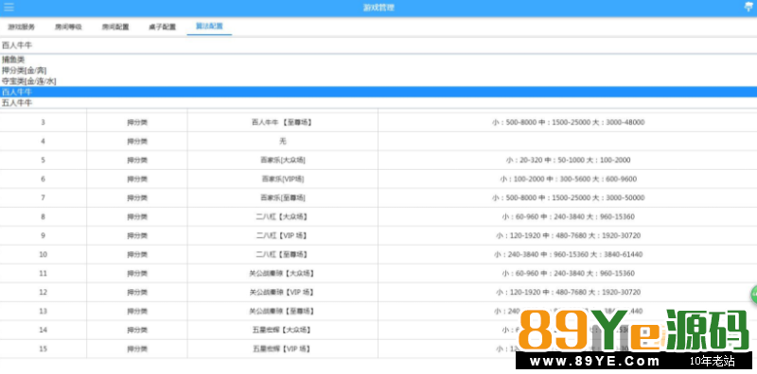
Task: Select the 百家乐[大众场] row
Action: (378, 160)
